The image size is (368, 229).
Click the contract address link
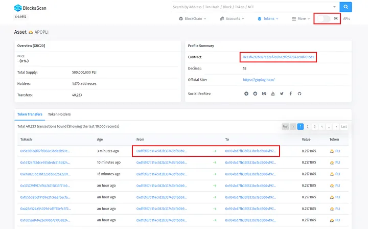[x=278, y=57]
